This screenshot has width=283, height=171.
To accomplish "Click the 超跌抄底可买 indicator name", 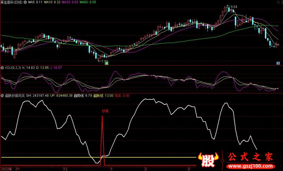I will tap(15, 96).
